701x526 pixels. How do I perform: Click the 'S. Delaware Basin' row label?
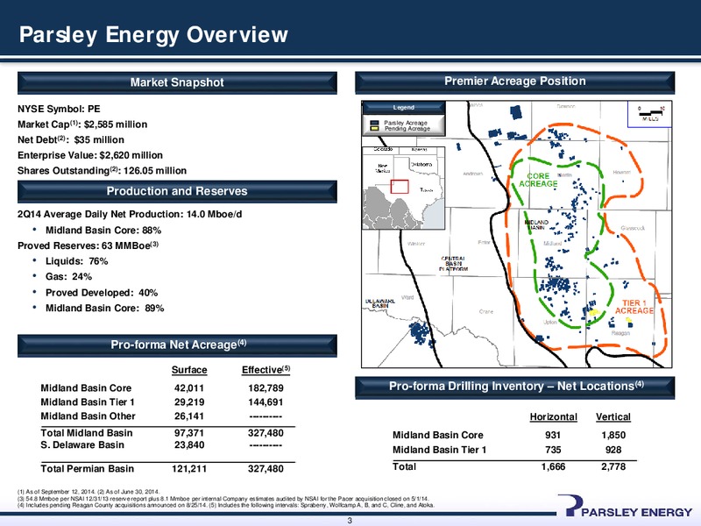(82, 445)
